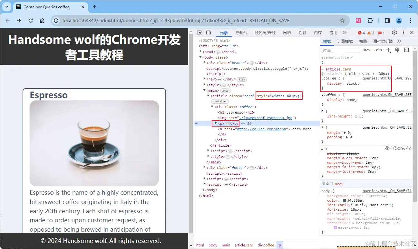This screenshot has width=418, height=249.
Task: Switch to the 性能 tab
Action: pyautogui.click(x=302, y=33)
